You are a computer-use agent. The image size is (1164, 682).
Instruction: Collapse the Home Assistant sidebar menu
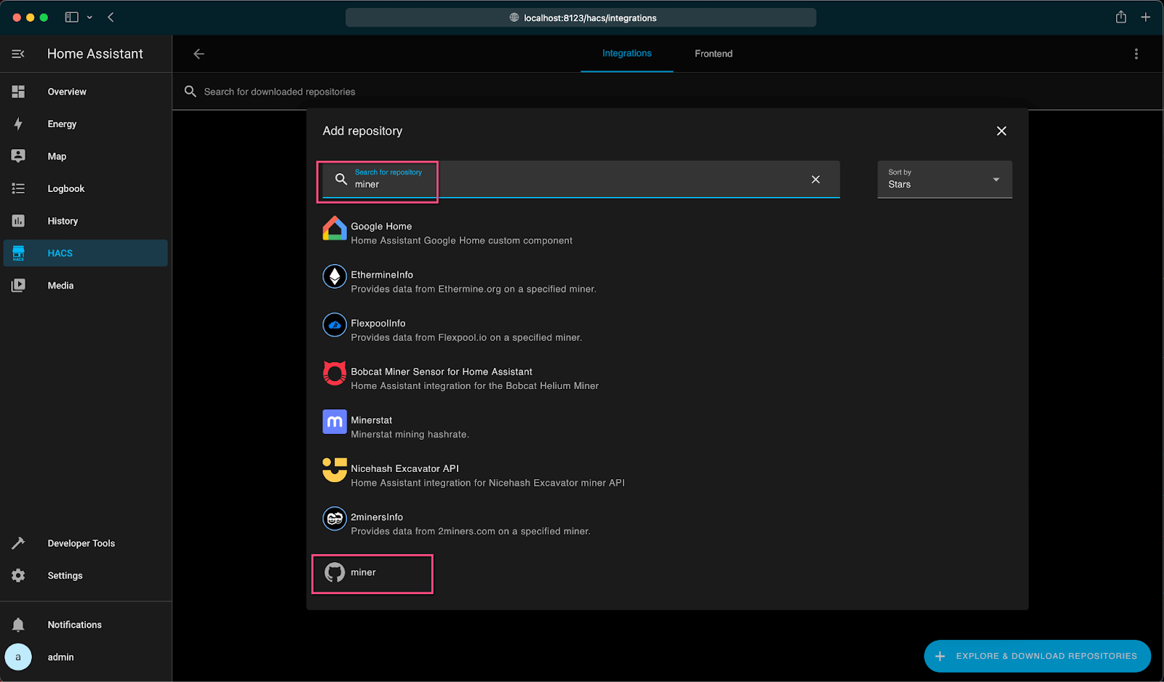[18, 54]
